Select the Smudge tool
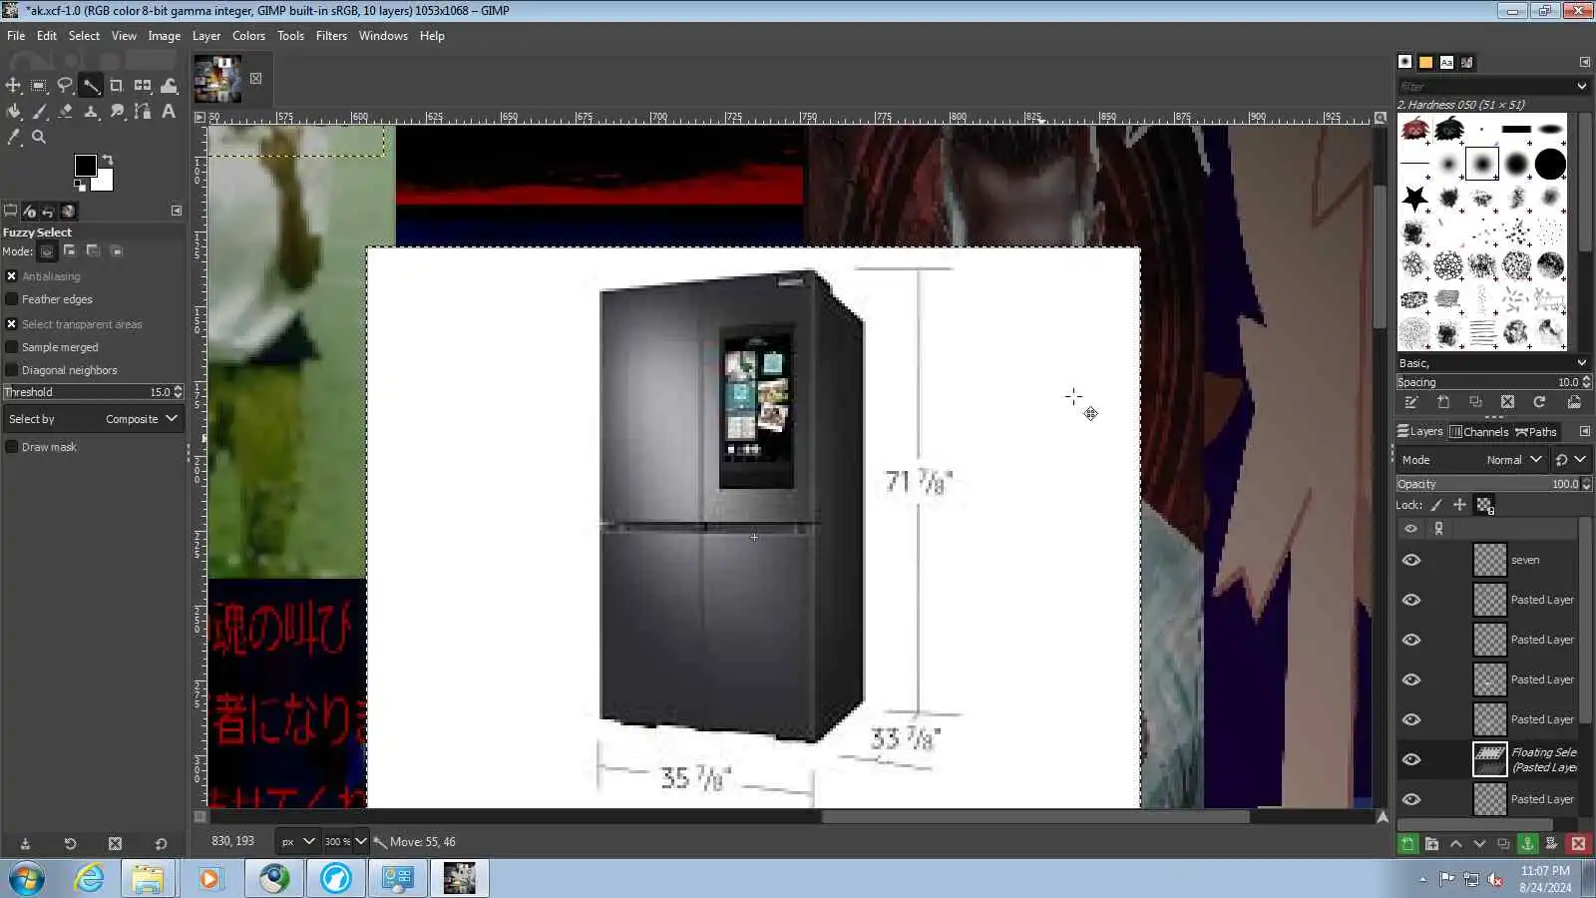 tap(117, 112)
